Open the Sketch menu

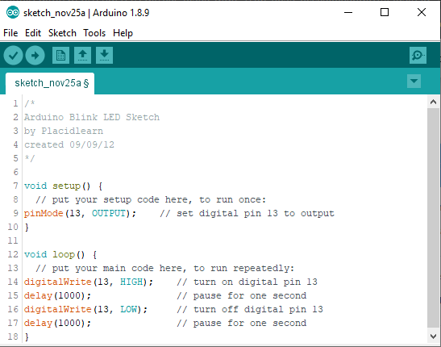coord(62,33)
